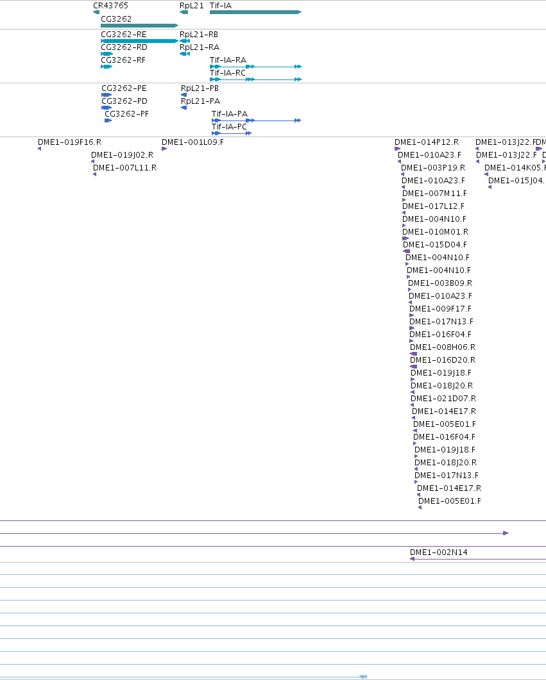Select the DME1-015J04 label

pyautogui.click(x=516, y=181)
